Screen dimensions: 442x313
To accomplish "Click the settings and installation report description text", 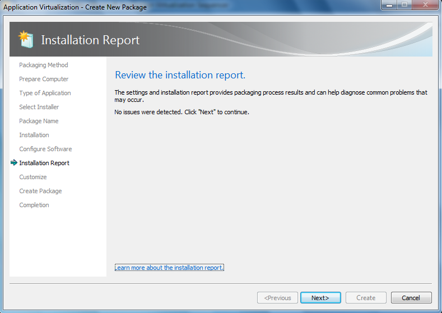I will pos(271,96).
